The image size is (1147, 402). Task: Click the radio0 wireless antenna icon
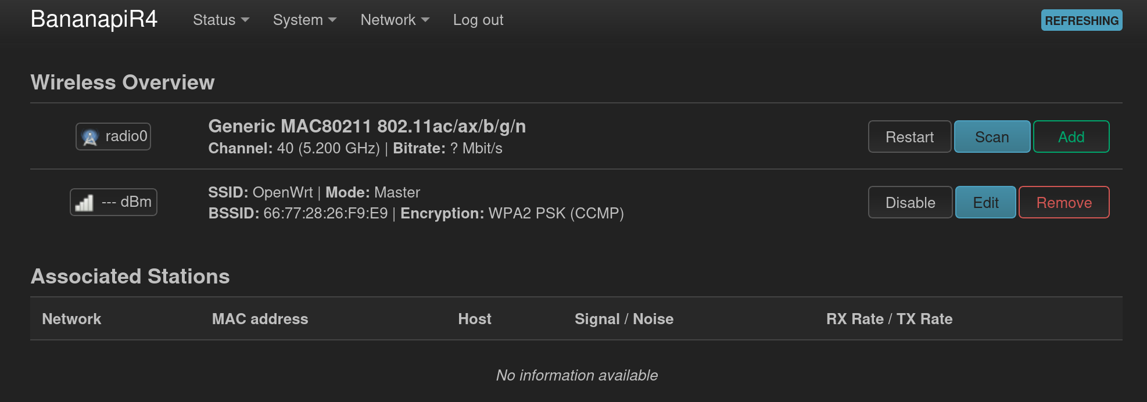point(90,137)
